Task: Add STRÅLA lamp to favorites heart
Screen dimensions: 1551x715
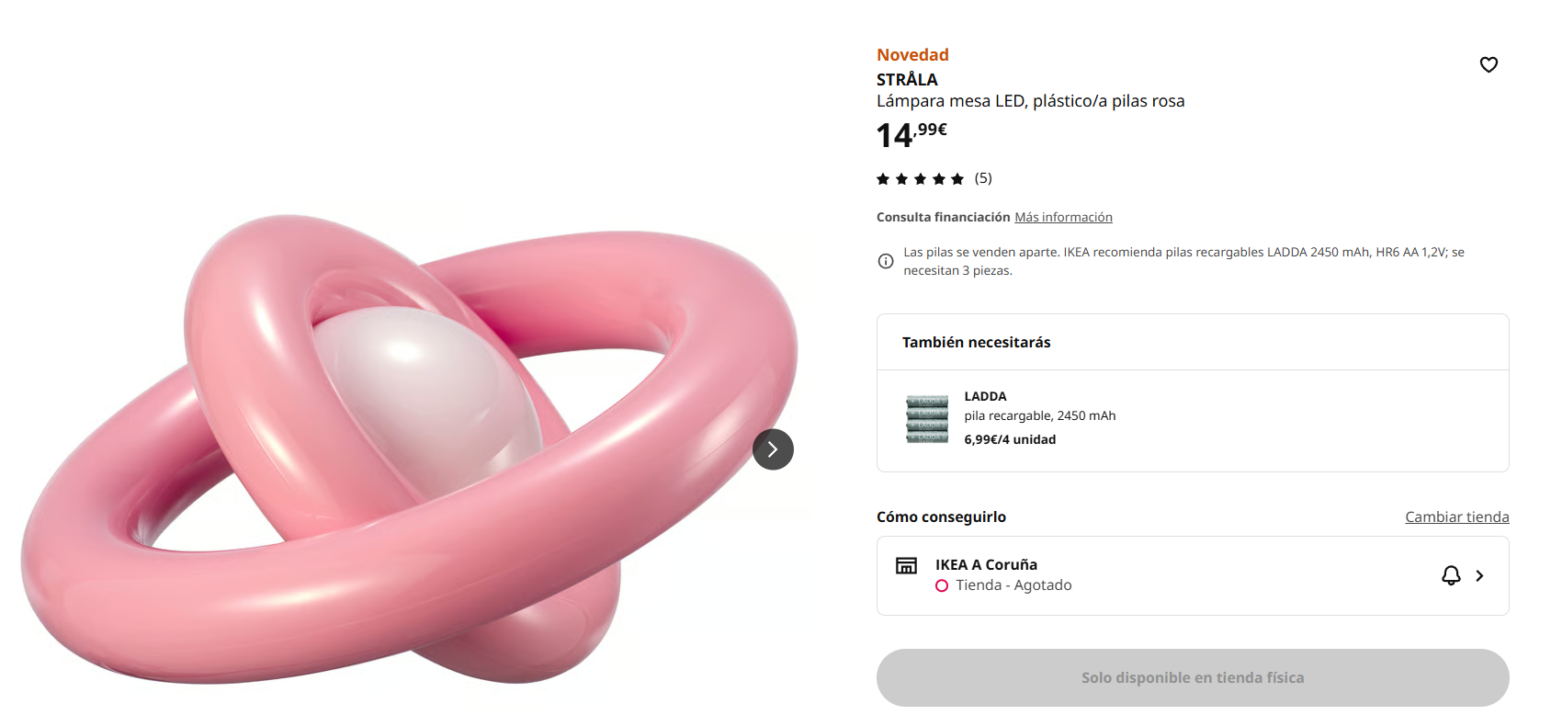Action: point(1489,64)
